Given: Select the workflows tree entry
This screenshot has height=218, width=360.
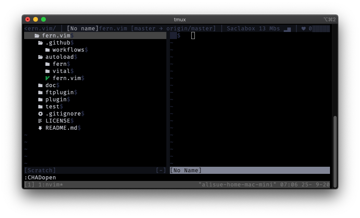Looking at the screenshot, I should click(x=68, y=50).
